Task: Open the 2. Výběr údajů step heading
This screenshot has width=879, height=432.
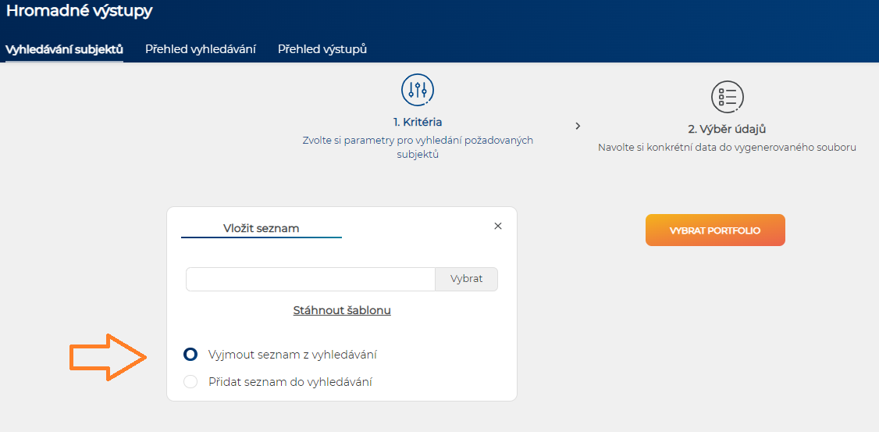Action: coord(727,129)
